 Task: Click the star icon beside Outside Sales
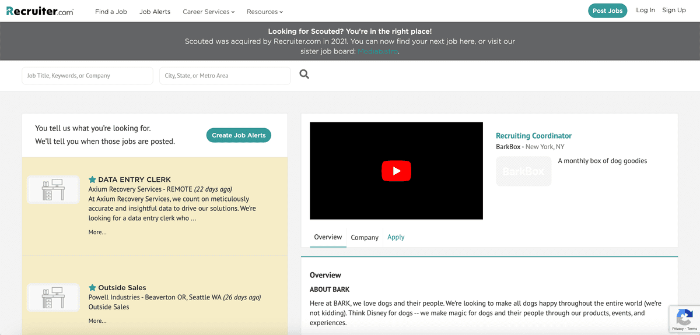(x=92, y=287)
